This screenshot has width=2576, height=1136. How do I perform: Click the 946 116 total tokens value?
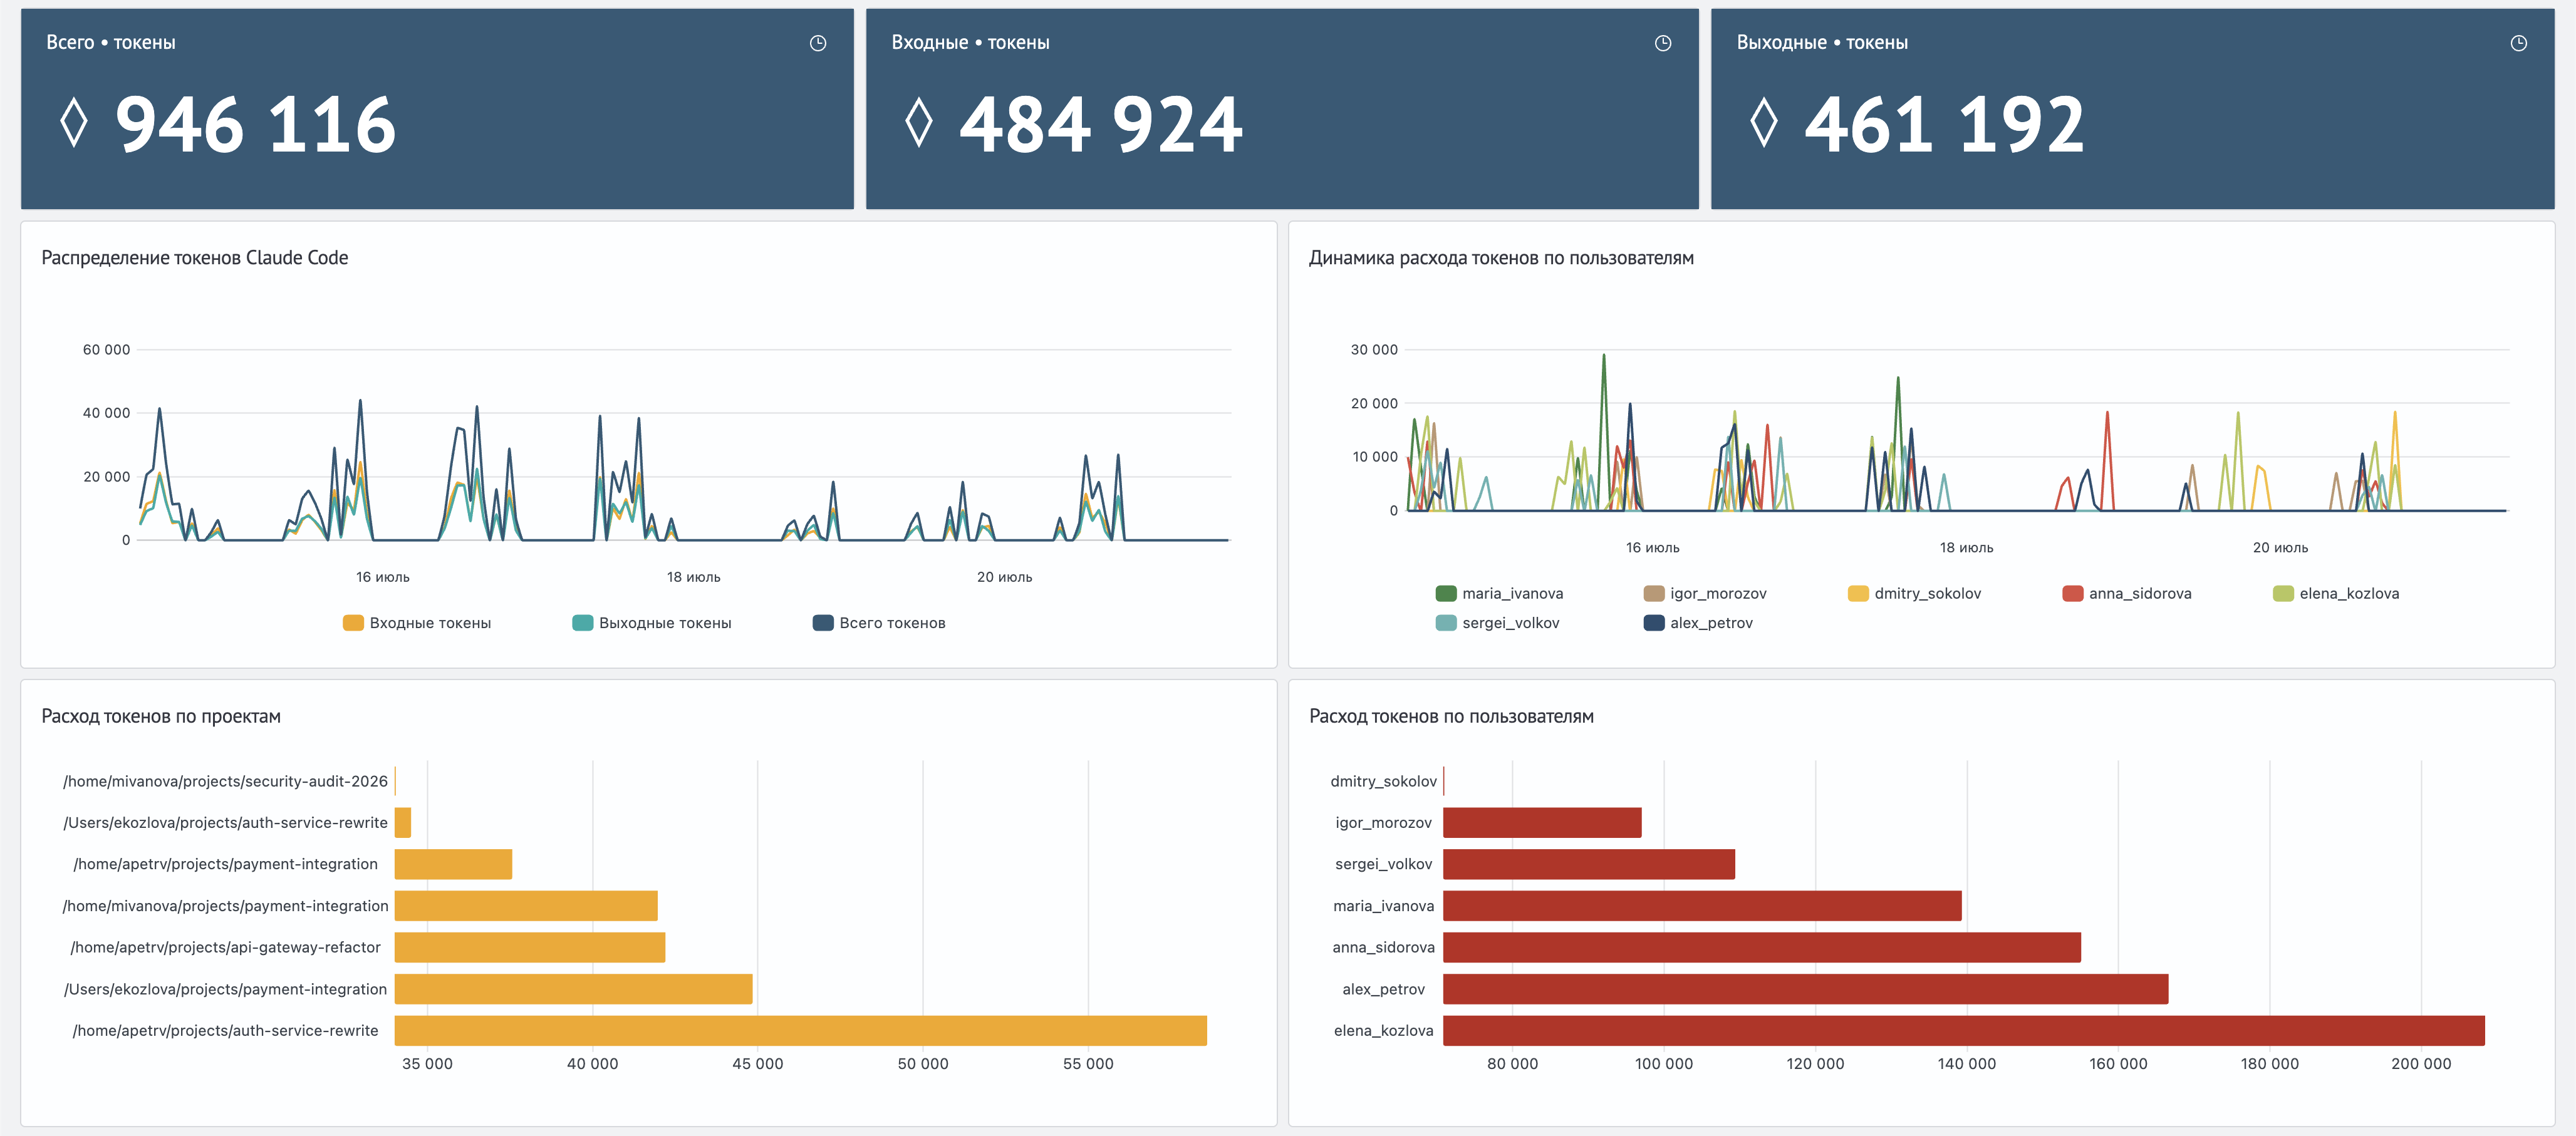click(x=256, y=125)
